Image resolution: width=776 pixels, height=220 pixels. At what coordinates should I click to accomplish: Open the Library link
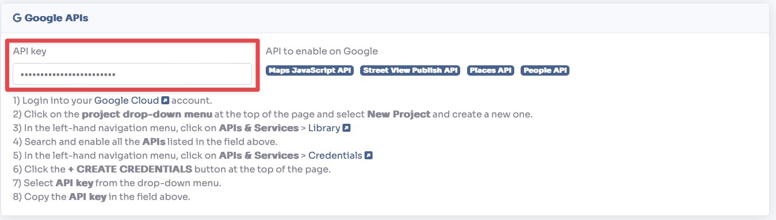[324, 128]
